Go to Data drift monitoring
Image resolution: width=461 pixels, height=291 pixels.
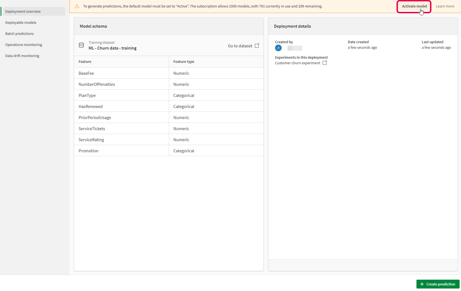[22, 56]
